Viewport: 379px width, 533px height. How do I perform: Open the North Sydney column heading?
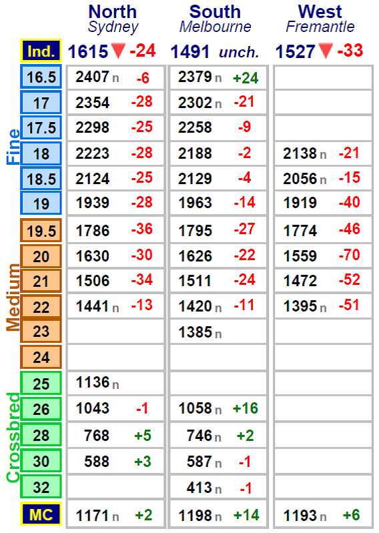point(113,19)
